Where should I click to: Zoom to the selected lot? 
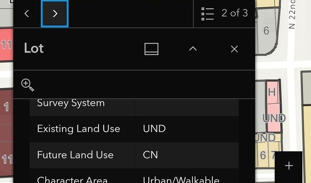coord(28,85)
